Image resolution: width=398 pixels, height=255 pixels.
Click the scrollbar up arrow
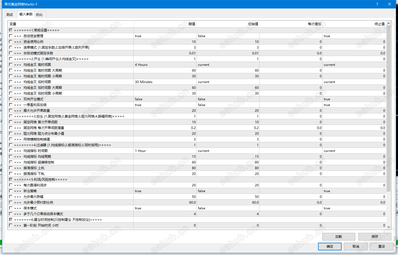(x=389, y=24)
